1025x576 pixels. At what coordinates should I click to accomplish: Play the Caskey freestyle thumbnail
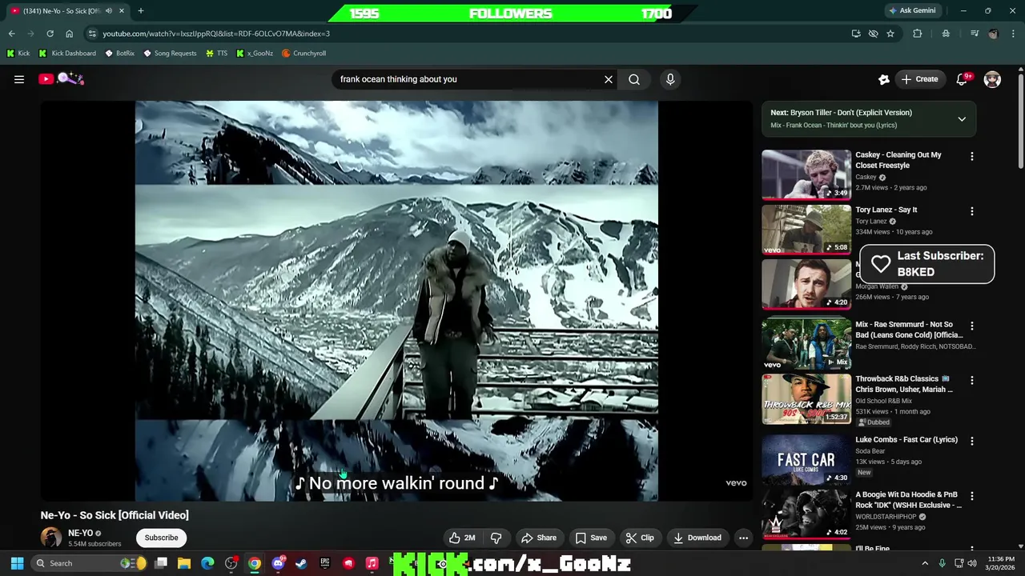point(806,174)
